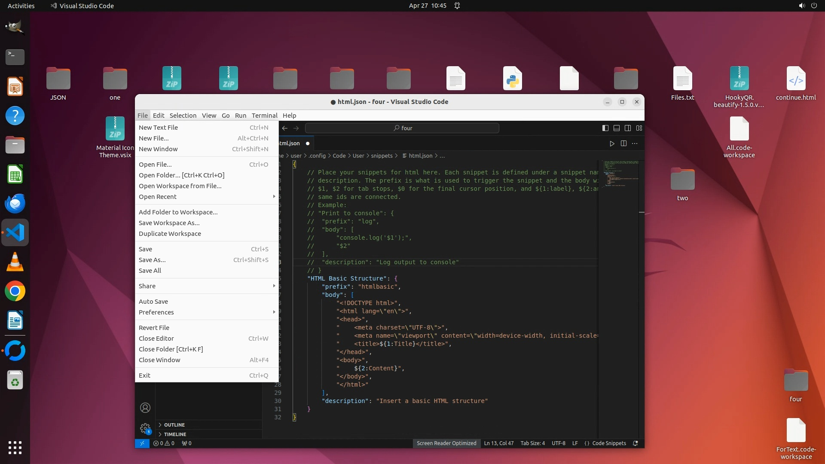Click the Accounts icon in activity bar
This screenshot has width=825, height=464.
145,408
